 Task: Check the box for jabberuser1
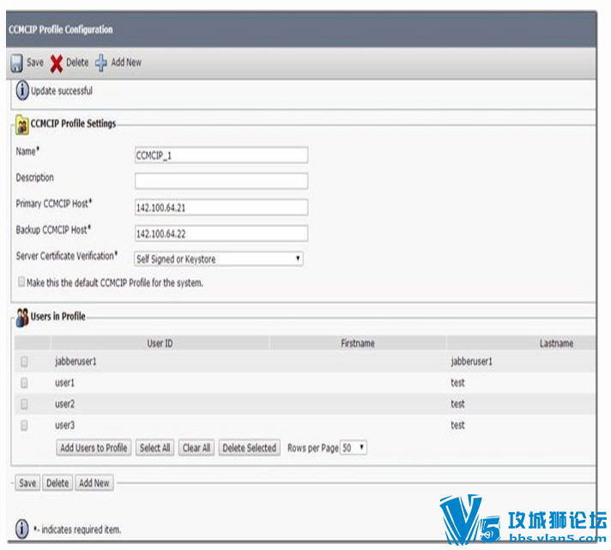tap(24, 361)
